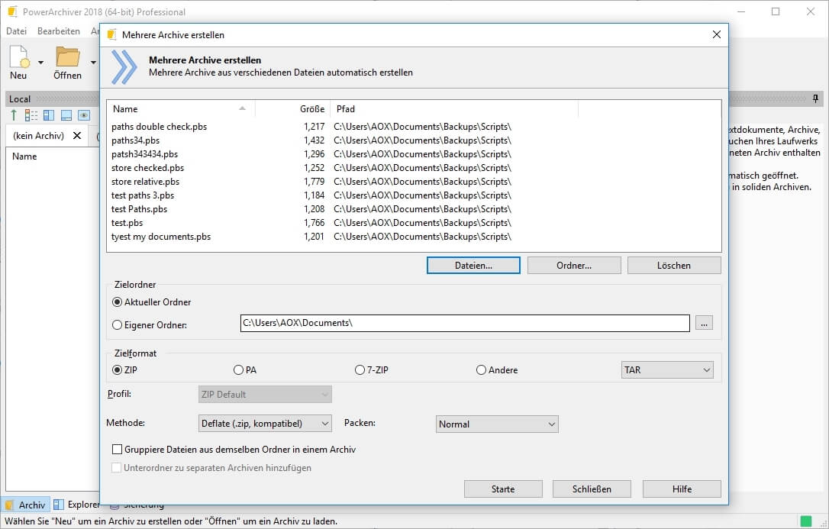Click the green up-arrow icon in Local panel
The height and width of the screenshot is (529, 829).
[14, 115]
